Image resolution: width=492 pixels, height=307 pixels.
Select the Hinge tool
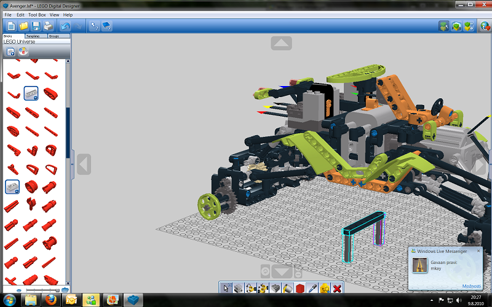click(250, 287)
